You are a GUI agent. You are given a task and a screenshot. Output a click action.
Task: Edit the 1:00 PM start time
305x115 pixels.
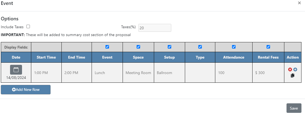coord(46,73)
